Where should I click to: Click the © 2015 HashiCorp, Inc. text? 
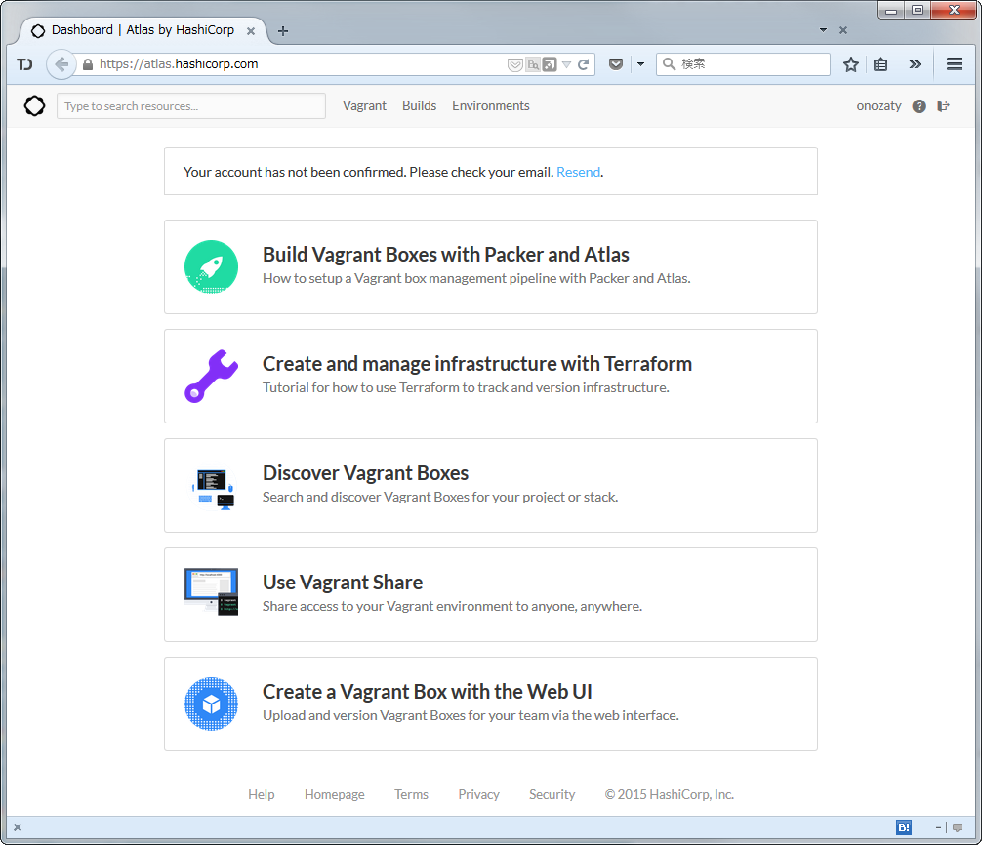(x=669, y=794)
